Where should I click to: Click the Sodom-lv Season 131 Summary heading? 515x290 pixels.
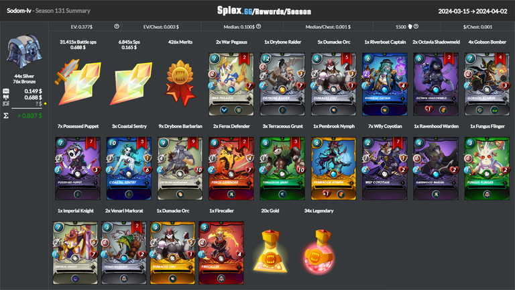click(x=48, y=11)
